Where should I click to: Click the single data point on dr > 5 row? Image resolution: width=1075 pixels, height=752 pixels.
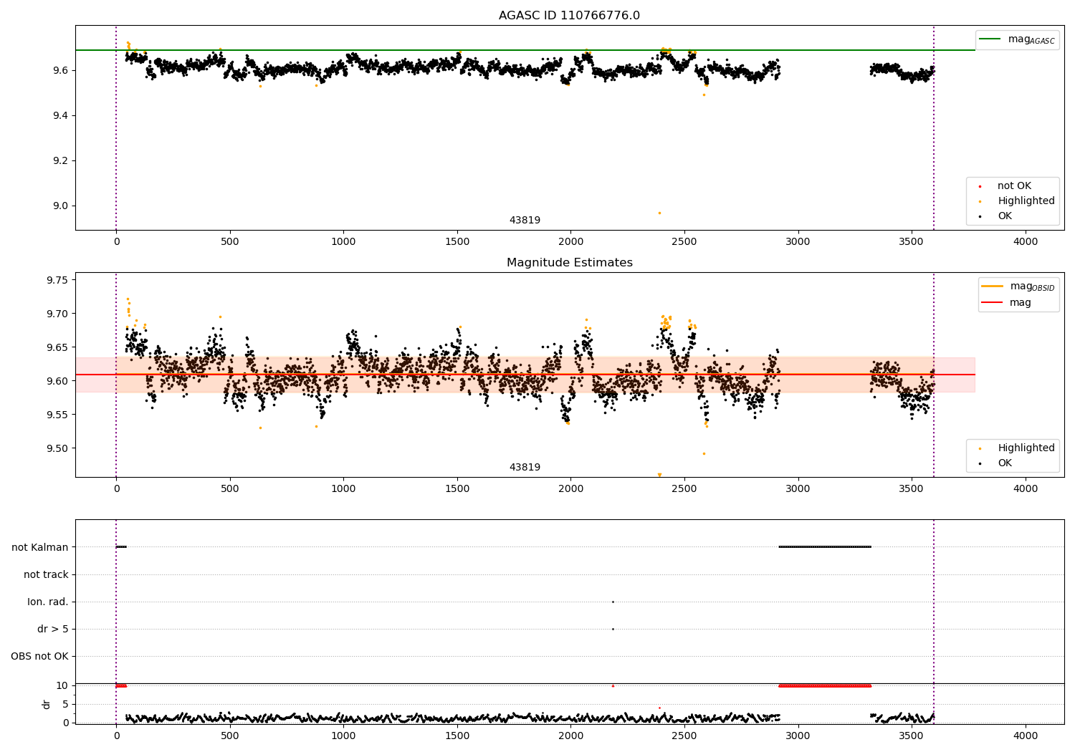(613, 630)
